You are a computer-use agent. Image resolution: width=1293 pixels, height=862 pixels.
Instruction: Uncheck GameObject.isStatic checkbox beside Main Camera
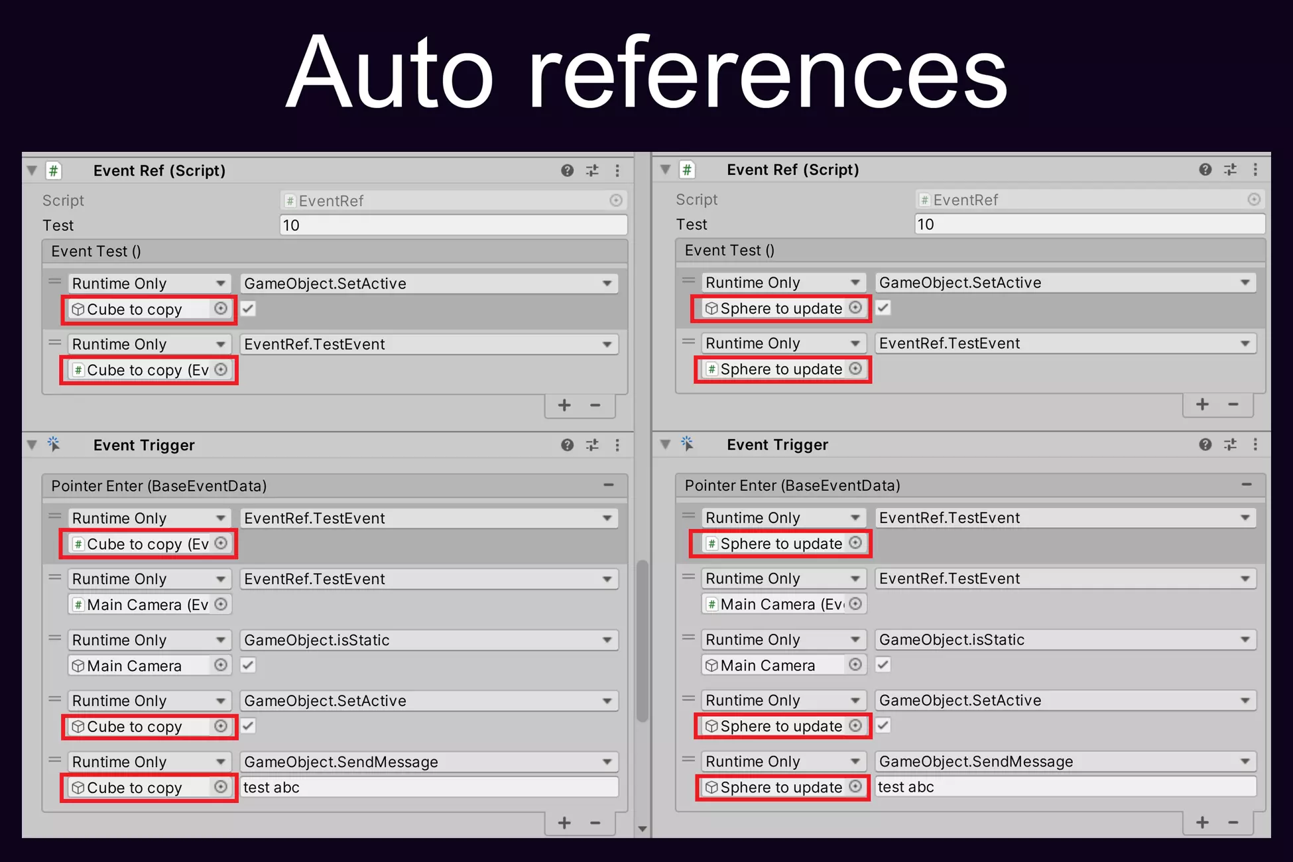pyautogui.click(x=248, y=665)
